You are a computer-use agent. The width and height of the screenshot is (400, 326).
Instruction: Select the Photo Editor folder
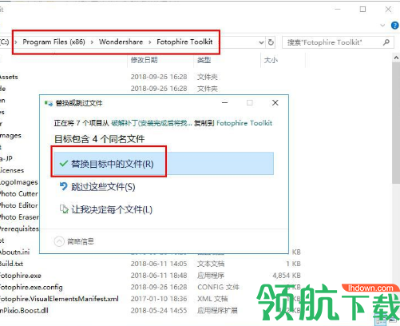(x=19, y=205)
